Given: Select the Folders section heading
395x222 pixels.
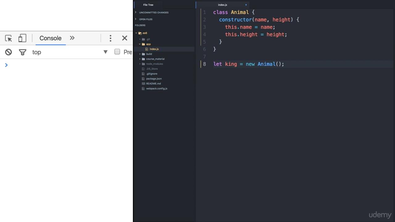Looking at the screenshot, I should point(140,25).
